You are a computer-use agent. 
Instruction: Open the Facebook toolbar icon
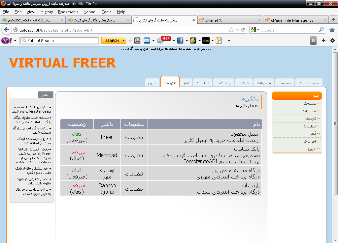pyautogui.click(x=180, y=40)
